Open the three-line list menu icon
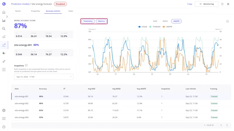This screenshot has width=234, height=131. [x=4, y=70]
